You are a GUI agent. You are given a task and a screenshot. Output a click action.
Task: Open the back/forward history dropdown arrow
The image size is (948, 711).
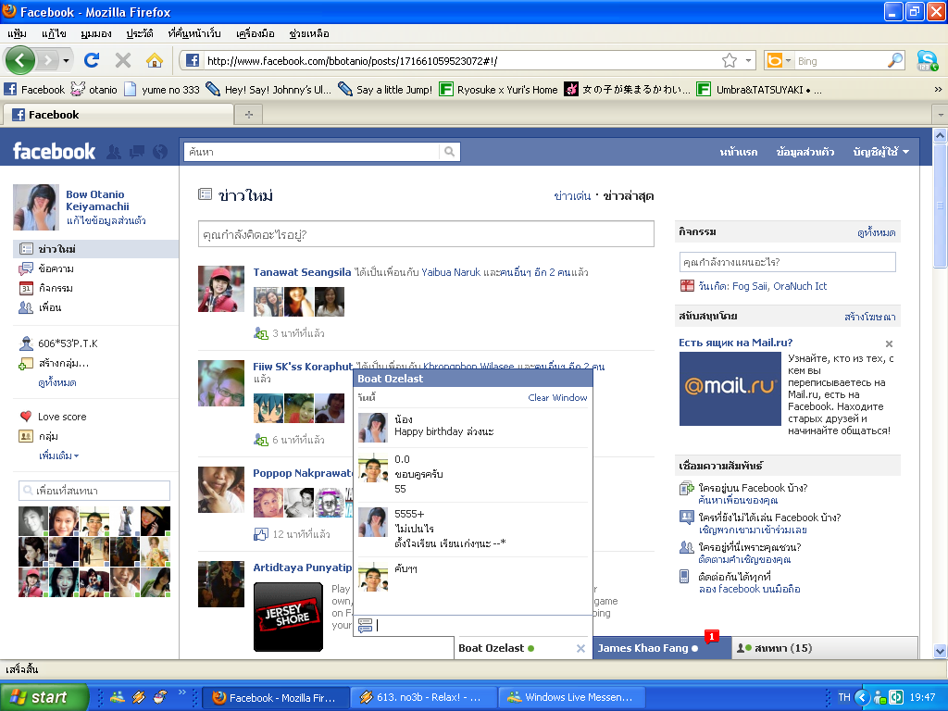pyautogui.click(x=66, y=60)
